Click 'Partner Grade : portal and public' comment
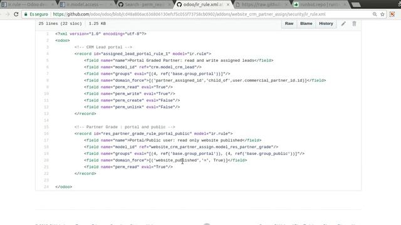Image resolution: width=401 pixels, height=225 pixels. 125,127
